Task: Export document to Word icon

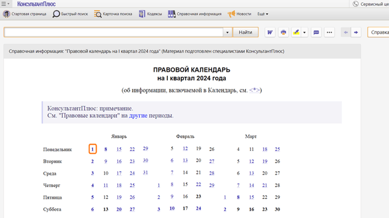Action: point(270,33)
